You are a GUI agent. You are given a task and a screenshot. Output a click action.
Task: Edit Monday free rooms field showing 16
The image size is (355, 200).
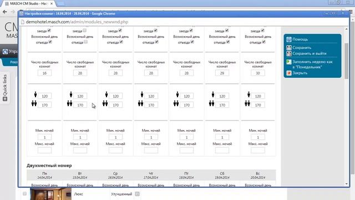coord(44,73)
